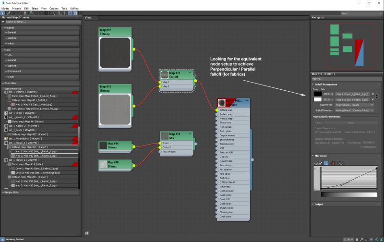The image size is (384, 242).
Task: Click the Pan to Selected icon
Action: coord(381,239)
